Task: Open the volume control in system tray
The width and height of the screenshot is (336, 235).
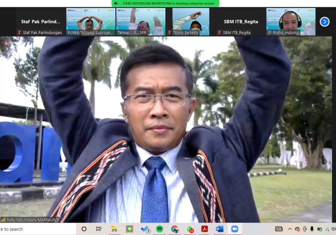Action: tap(333, 229)
